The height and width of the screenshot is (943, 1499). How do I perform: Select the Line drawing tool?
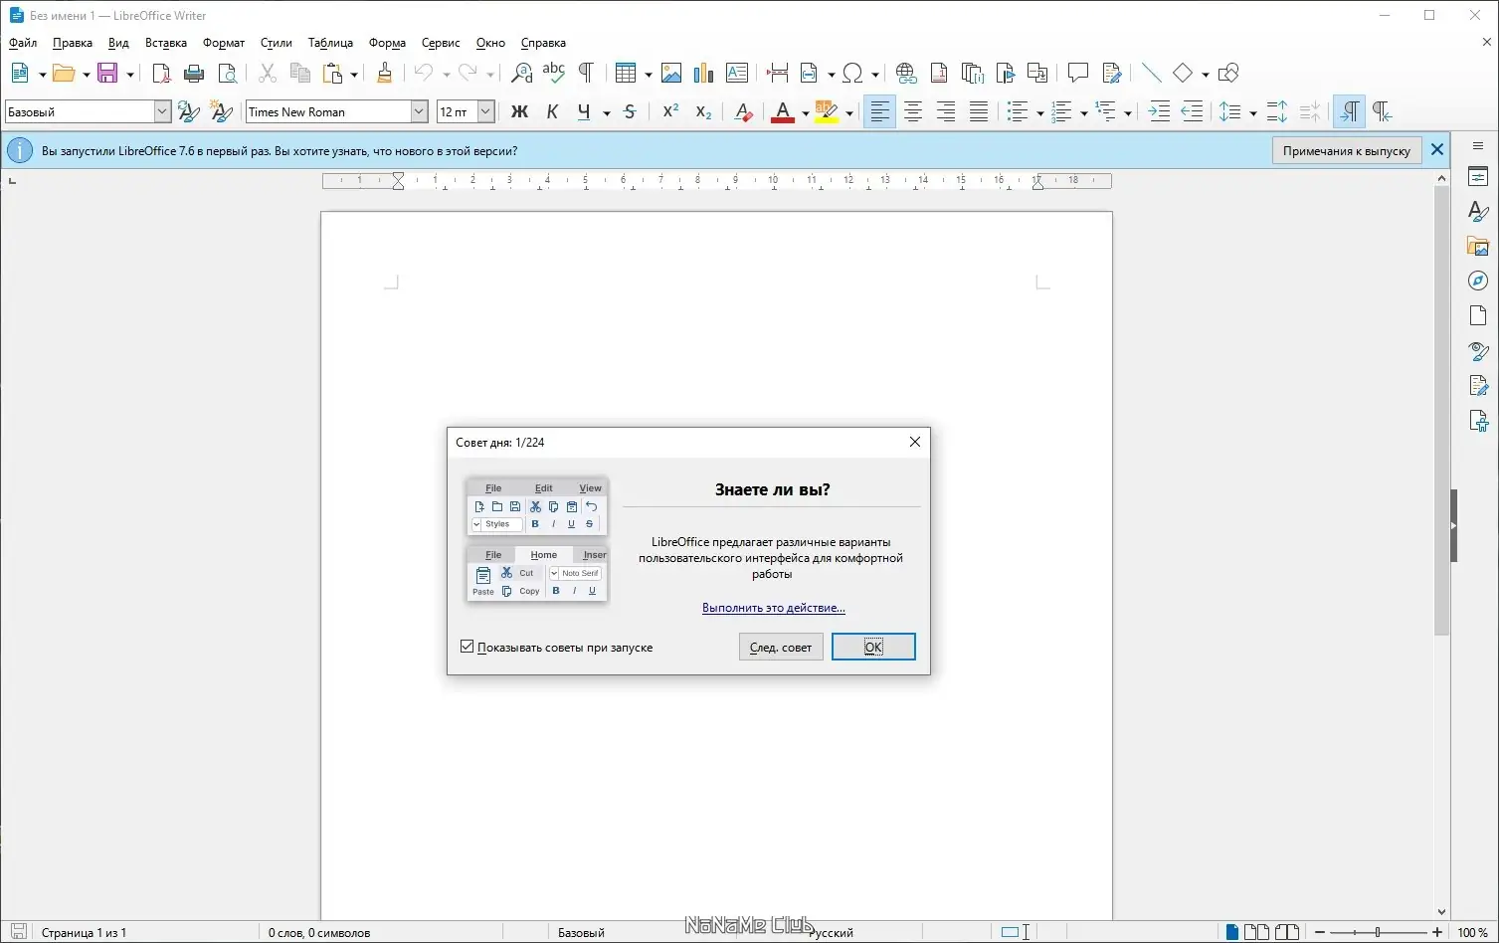click(1151, 73)
